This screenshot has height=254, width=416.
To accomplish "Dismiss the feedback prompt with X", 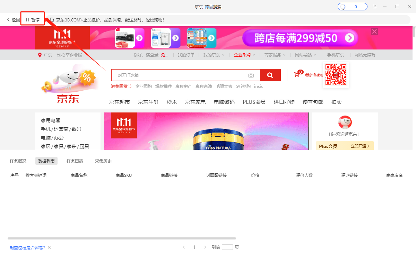I will (x=49, y=247).
